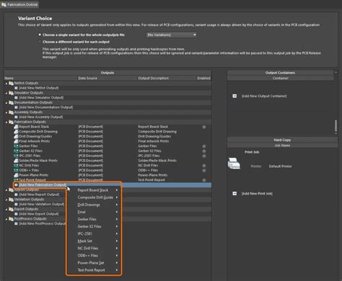
Task: Click the Validation Outputs folder icon
Action: click(x=11, y=200)
